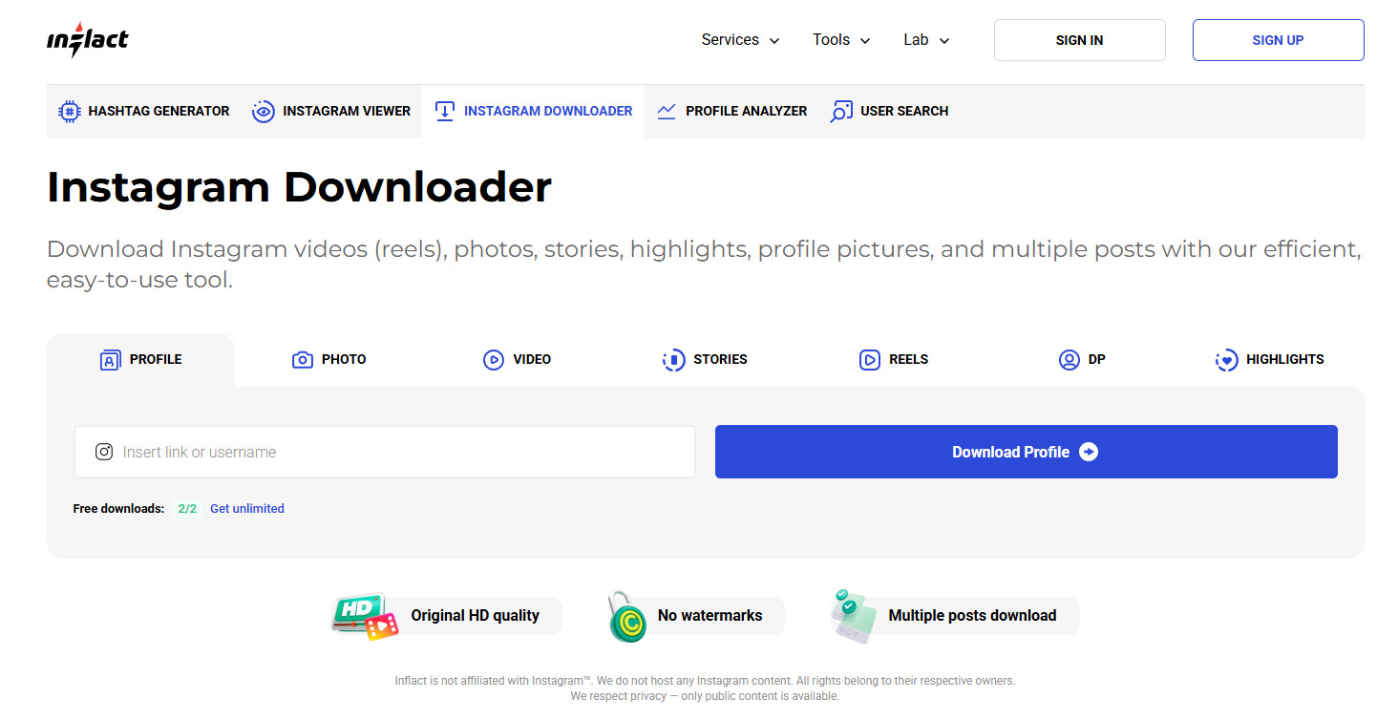This screenshot has height=721, width=1398.
Task: Open the Lab menu
Action: coord(926,40)
